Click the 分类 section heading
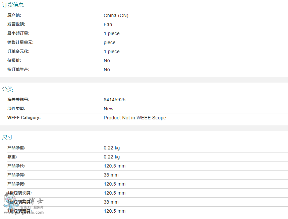Screen dimensions: 288x219 7,89
